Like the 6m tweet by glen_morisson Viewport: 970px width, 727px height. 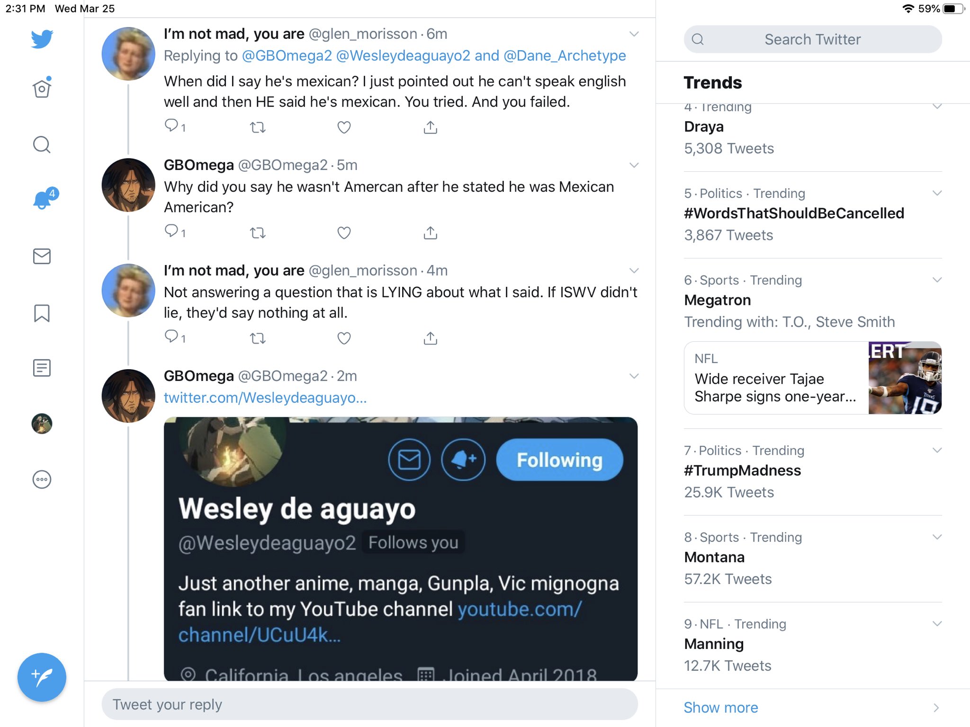pyautogui.click(x=344, y=127)
